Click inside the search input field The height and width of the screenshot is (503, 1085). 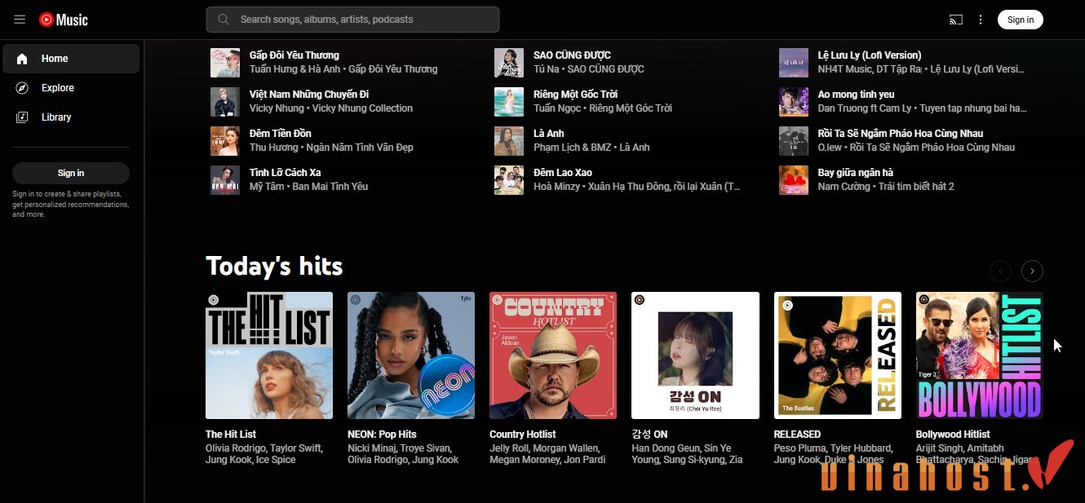click(x=351, y=19)
